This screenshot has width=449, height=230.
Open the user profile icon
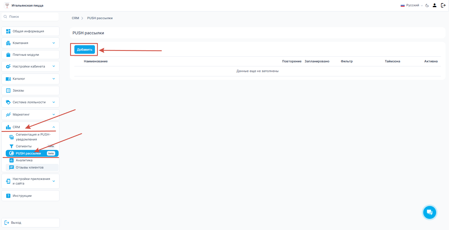(434, 5)
